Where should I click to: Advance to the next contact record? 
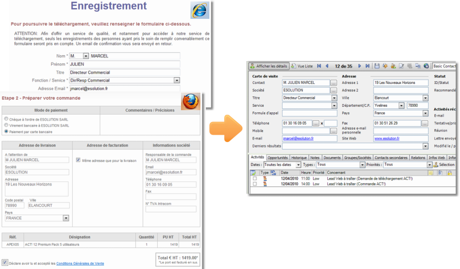click(x=360, y=66)
